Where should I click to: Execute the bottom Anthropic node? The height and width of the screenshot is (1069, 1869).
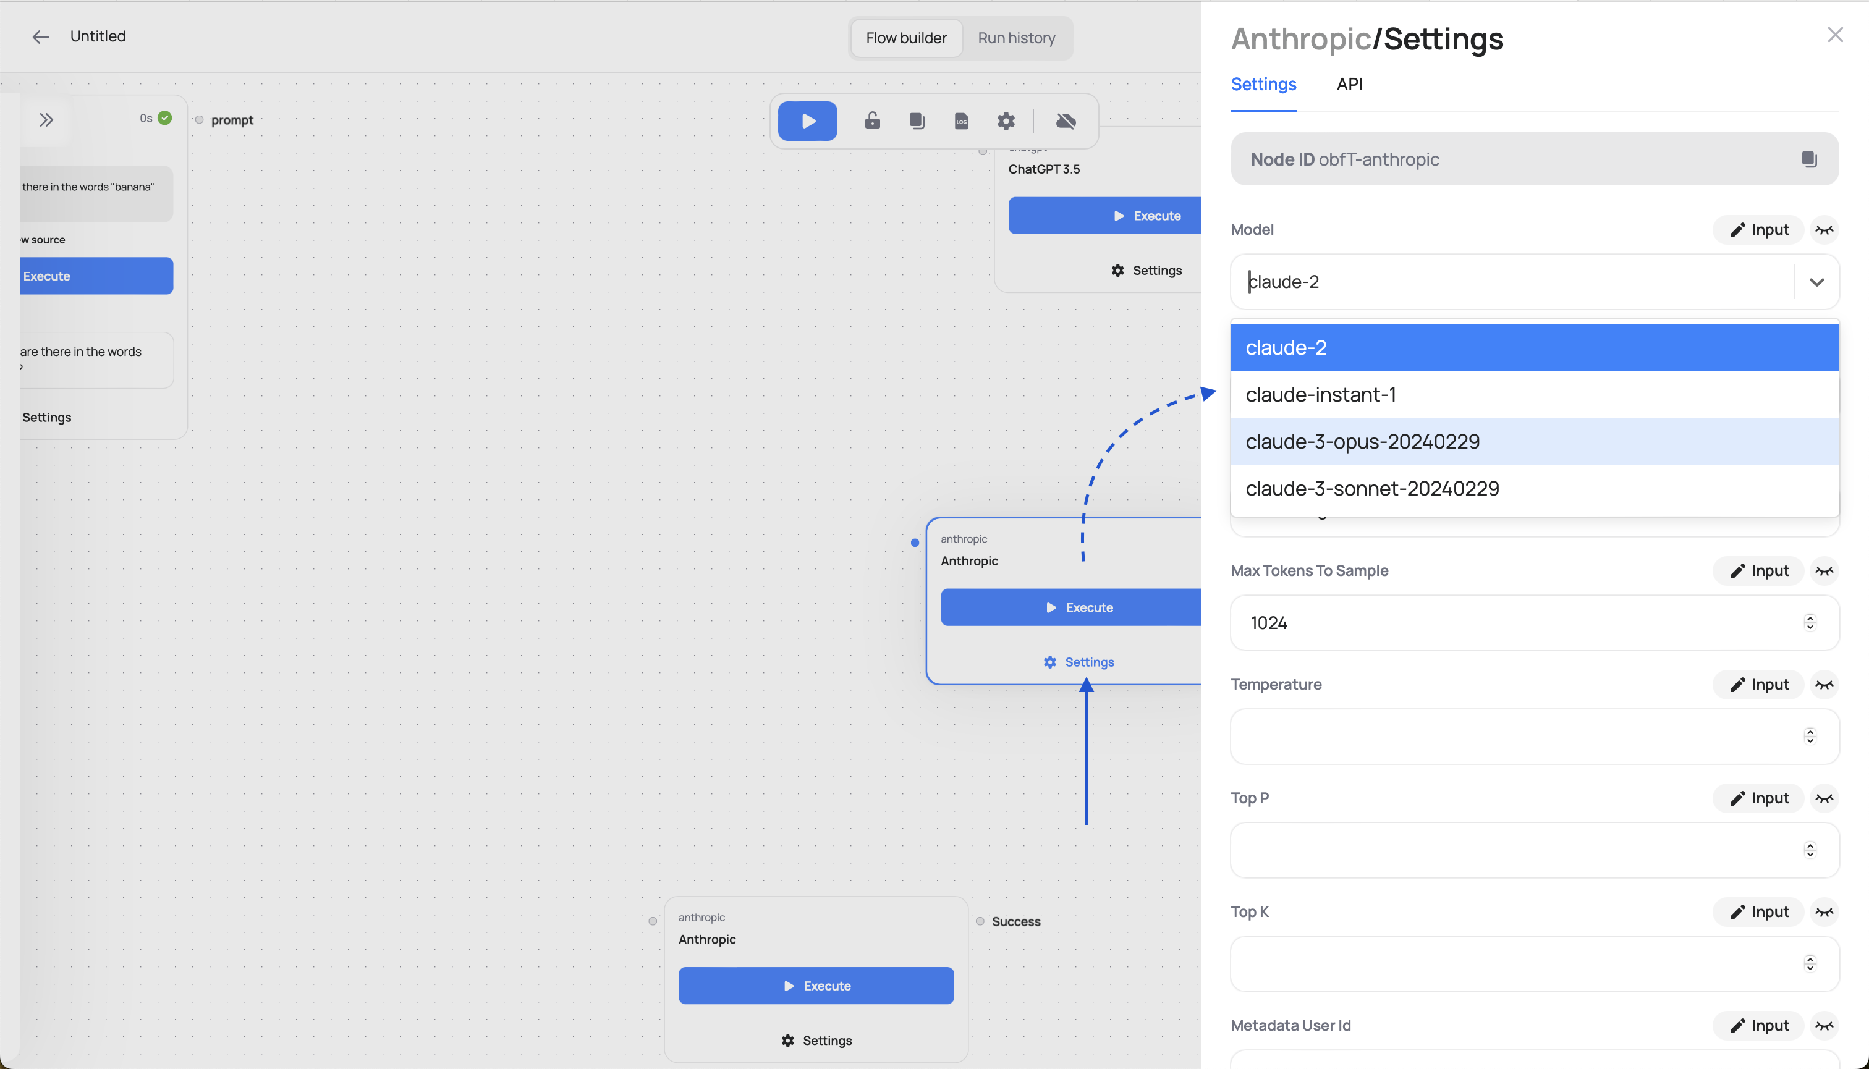[816, 986]
